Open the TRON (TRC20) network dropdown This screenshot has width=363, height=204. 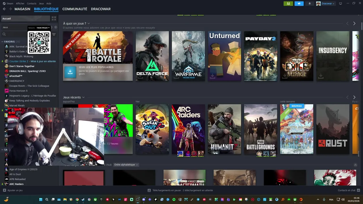pos(43,28)
